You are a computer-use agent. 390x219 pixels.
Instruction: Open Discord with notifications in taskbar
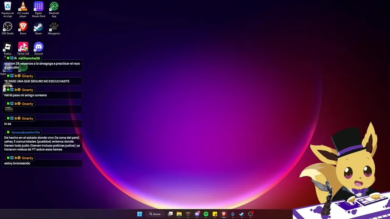[x=197, y=214]
